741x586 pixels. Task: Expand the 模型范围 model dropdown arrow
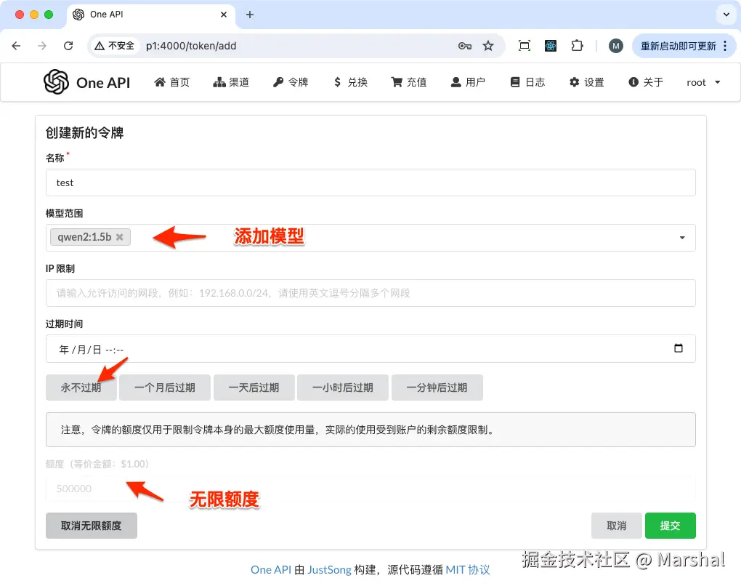coord(682,238)
